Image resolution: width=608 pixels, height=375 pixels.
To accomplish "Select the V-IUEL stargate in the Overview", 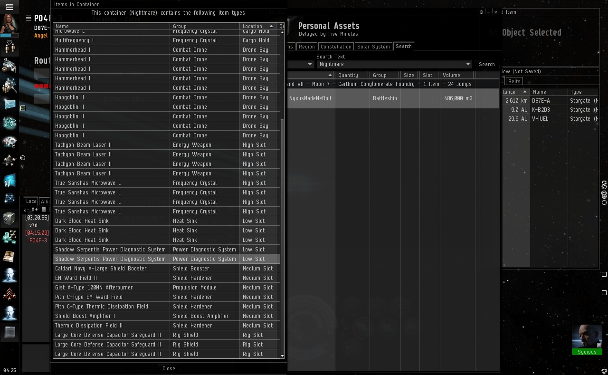I will [550, 119].
